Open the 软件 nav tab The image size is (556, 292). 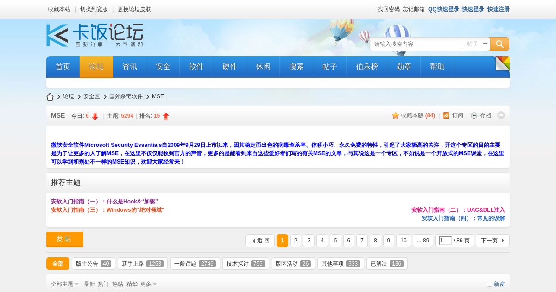196,67
